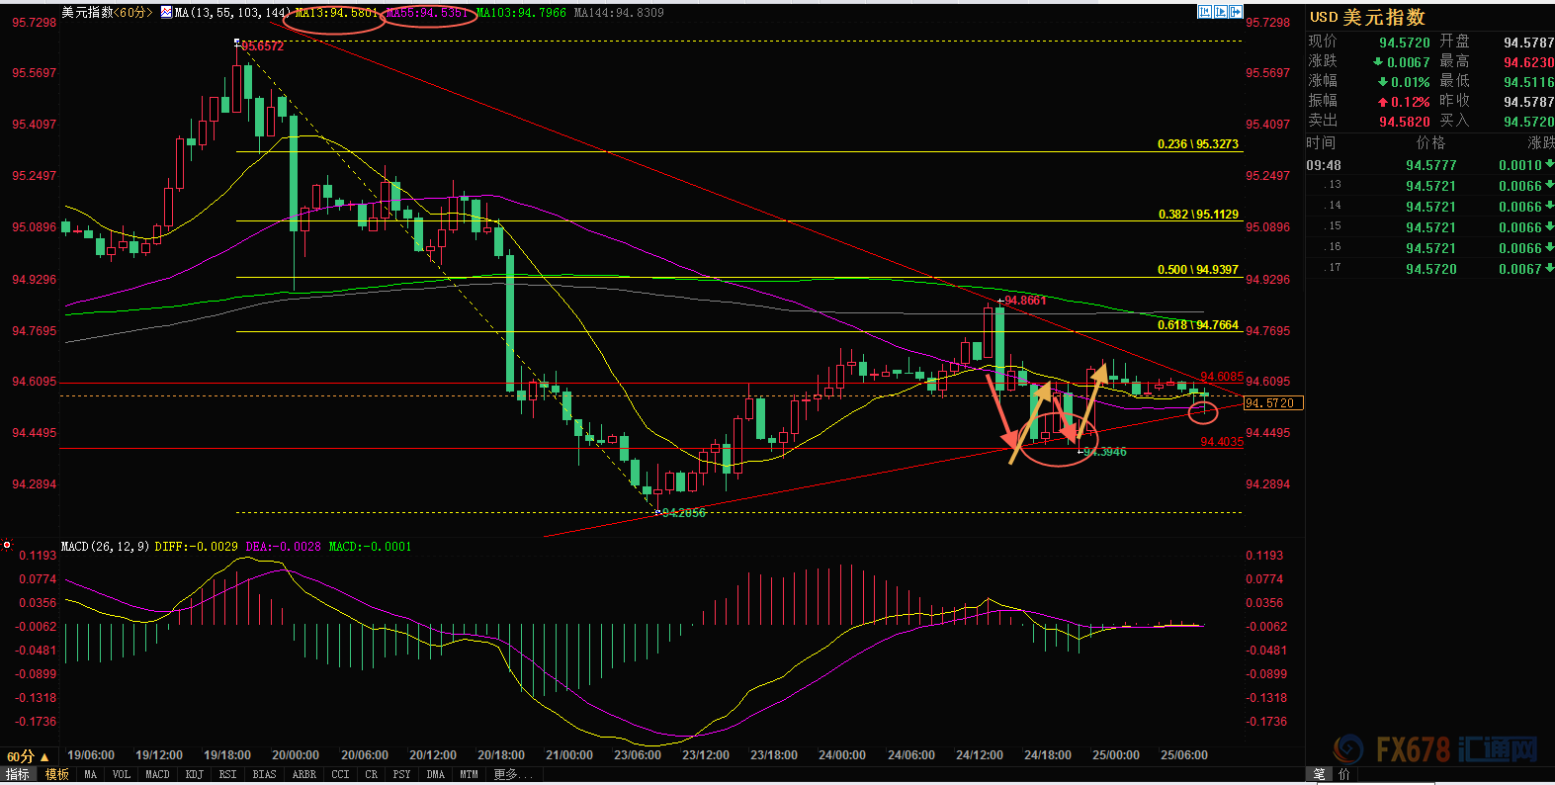
Task: Show the VOL indicator
Action: click(x=121, y=775)
